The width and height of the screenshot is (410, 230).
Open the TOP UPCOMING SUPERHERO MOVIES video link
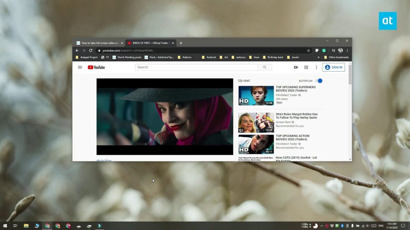296,89
